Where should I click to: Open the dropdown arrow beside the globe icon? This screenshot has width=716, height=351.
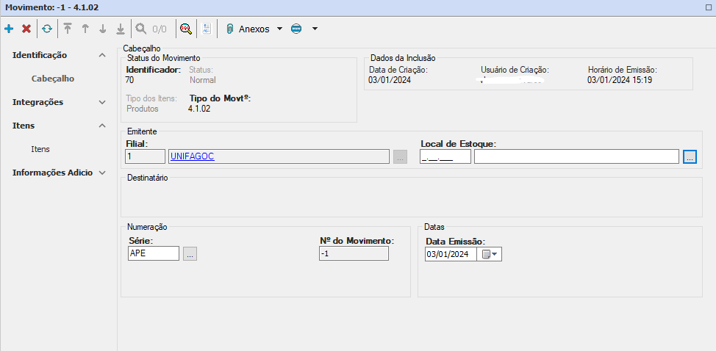315,29
